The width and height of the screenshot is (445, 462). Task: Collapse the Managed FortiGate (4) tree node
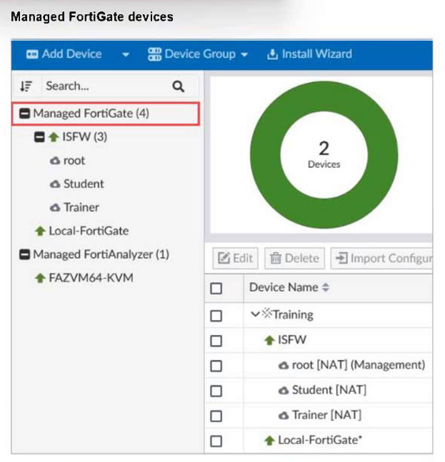[x=24, y=114]
